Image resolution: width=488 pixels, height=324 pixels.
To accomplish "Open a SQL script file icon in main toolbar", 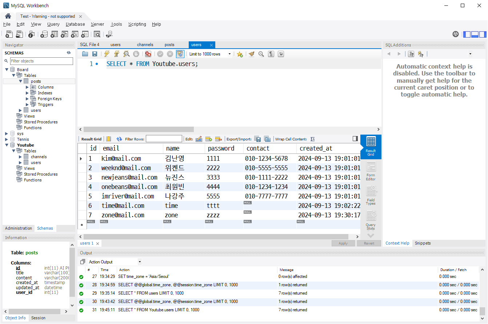I will pos(19,34).
